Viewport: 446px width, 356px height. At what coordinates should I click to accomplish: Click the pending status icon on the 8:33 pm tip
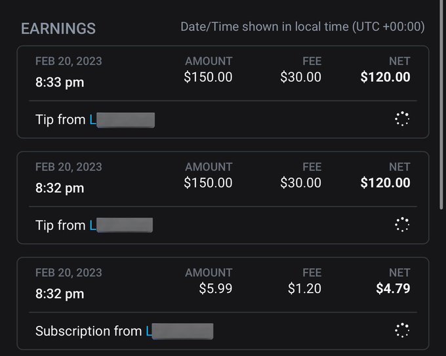click(402, 119)
